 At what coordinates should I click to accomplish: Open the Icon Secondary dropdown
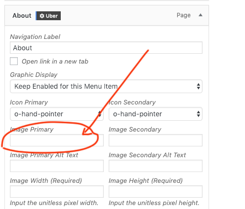(x=156, y=114)
